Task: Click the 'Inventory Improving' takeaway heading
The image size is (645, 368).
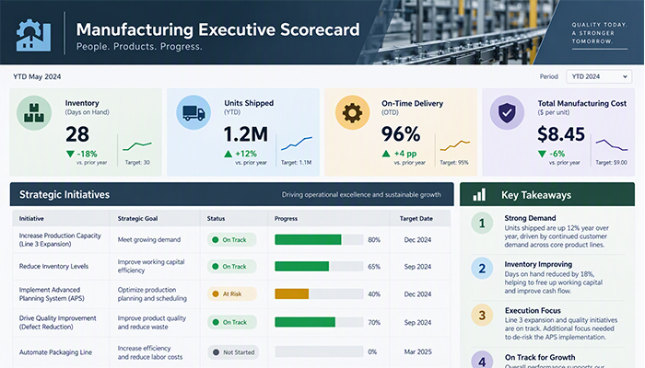Action: pyautogui.click(x=538, y=265)
